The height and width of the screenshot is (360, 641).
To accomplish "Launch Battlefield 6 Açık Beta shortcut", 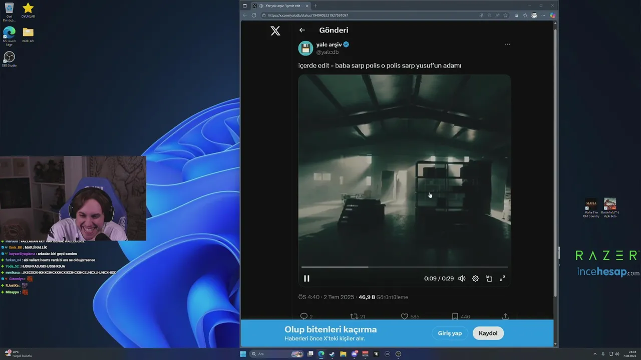I will click(x=610, y=208).
